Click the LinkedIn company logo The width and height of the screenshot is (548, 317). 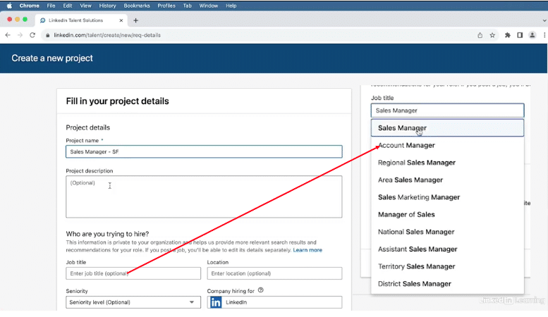click(x=216, y=302)
